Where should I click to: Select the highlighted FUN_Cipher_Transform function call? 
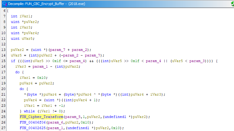point(41,117)
